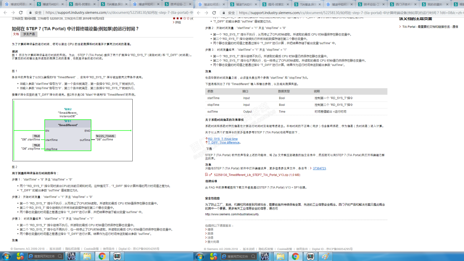Switch to the 西门子技术 tab in right window

coord(403,4)
